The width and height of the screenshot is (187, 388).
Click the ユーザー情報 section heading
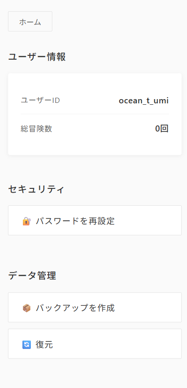tap(37, 57)
